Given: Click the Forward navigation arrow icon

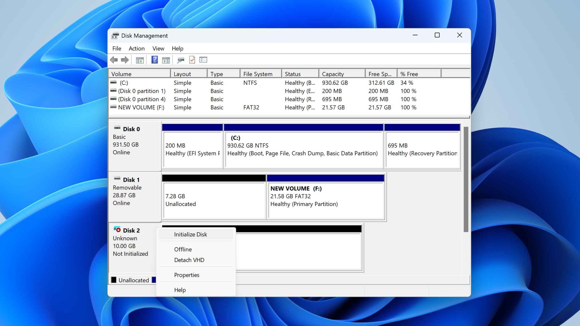Looking at the screenshot, I should [x=125, y=60].
